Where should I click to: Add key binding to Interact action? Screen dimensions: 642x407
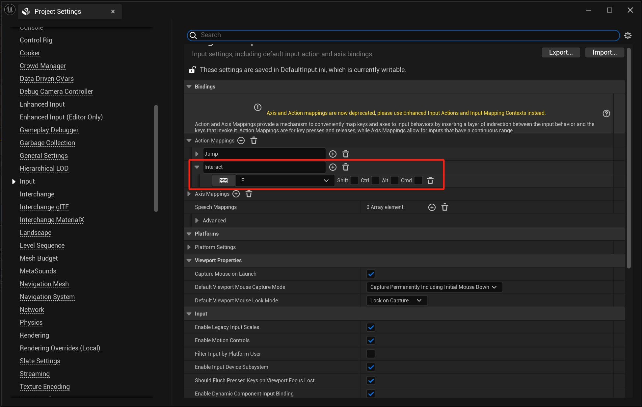(333, 167)
